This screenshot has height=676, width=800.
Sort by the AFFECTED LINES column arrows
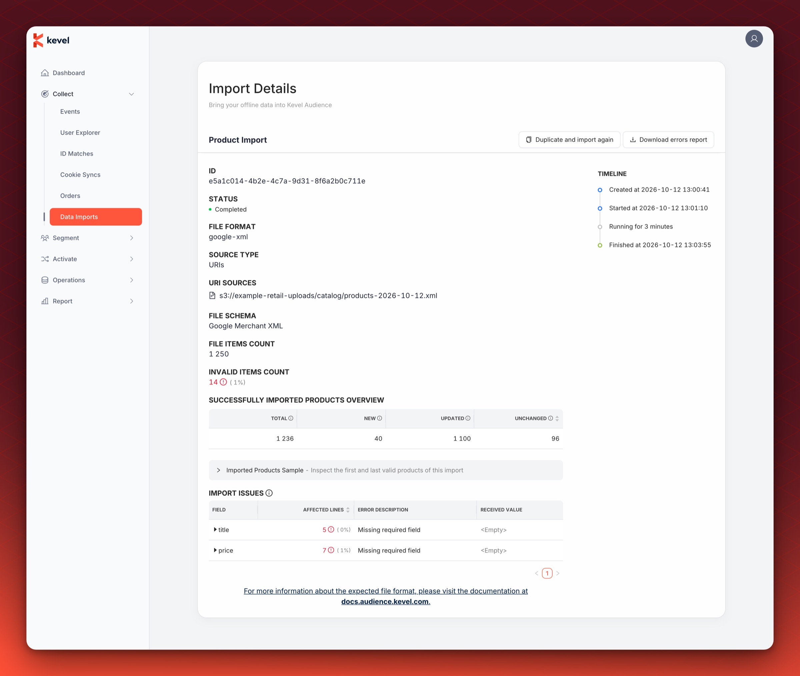(x=348, y=510)
